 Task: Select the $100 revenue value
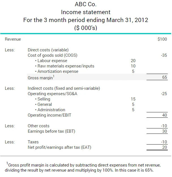coord(162,39)
